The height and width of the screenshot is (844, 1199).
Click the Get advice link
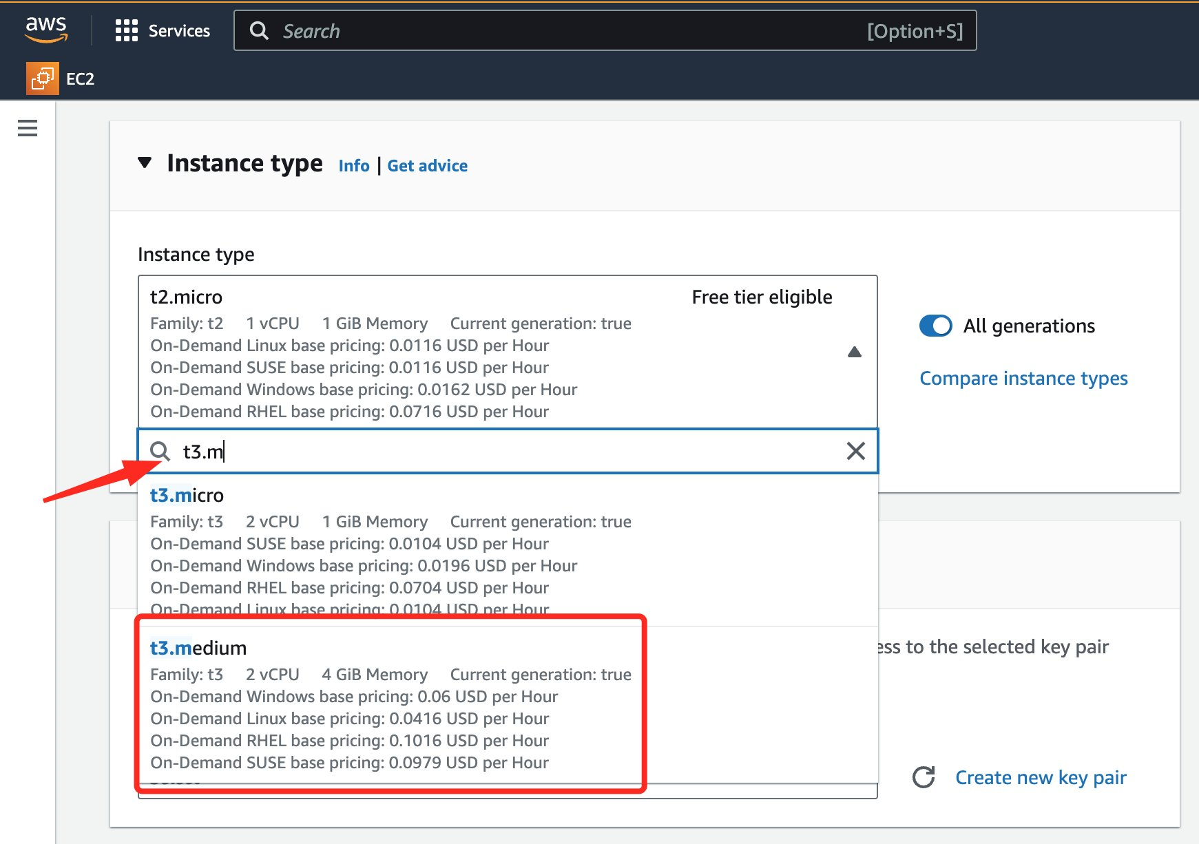coord(427,166)
